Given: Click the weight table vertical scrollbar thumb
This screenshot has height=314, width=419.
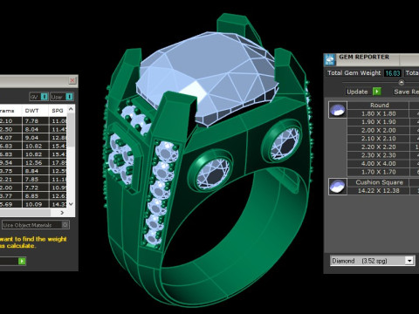Looking at the screenshot, I should tap(71, 129).
